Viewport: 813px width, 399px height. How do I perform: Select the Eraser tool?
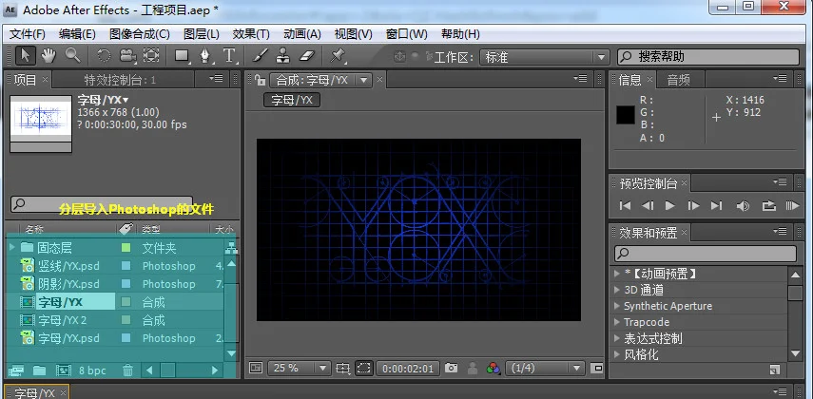pos(307,56)
